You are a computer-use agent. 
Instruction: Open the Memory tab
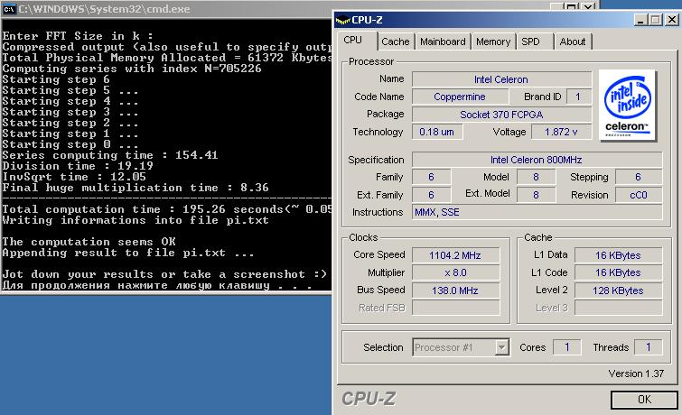pyautogui.click(x=493, y=41)
